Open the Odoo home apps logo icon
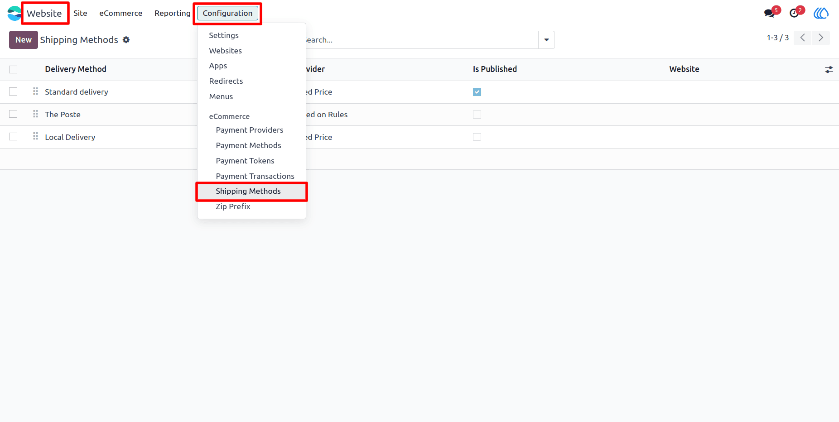Screen dimensions: 839x422 (x=14, y=13)
